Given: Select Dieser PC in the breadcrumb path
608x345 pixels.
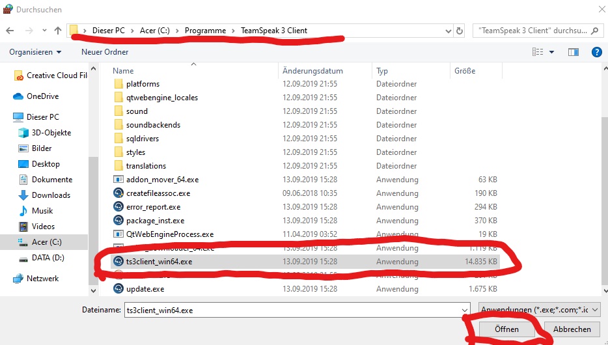Looking at the screenshot, I should tap(109, 31).
